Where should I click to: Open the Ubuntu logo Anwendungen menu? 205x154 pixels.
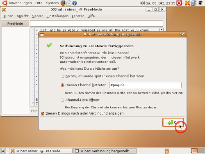17,3
